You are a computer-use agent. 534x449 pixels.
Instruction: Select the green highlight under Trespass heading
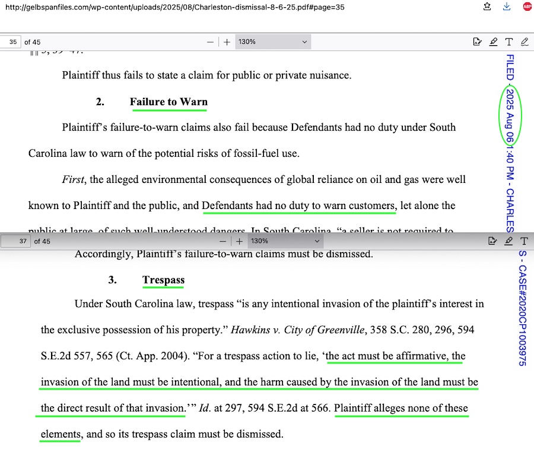[x=163, y=288]
